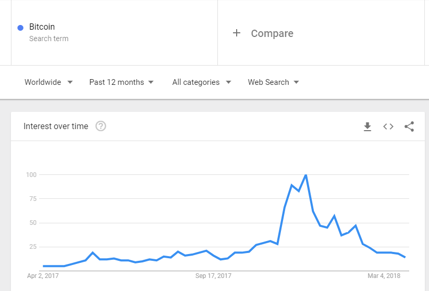Open the embed code icon

tap(388, 126)
